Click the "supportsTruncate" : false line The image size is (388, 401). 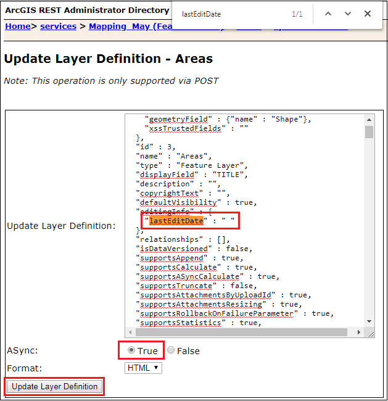[196, 286]
